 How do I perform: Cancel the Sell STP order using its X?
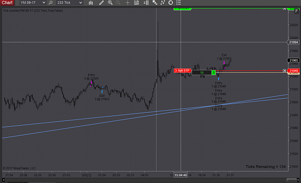click(285, 71)
